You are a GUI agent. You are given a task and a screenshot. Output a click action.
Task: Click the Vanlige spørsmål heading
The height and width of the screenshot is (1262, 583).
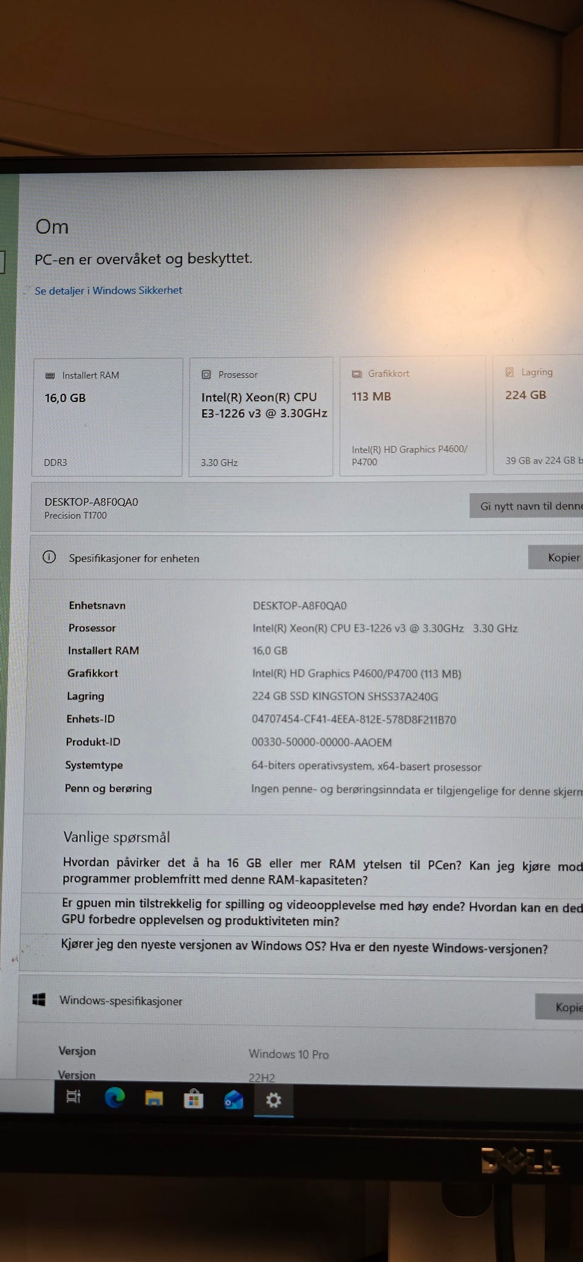117,837
